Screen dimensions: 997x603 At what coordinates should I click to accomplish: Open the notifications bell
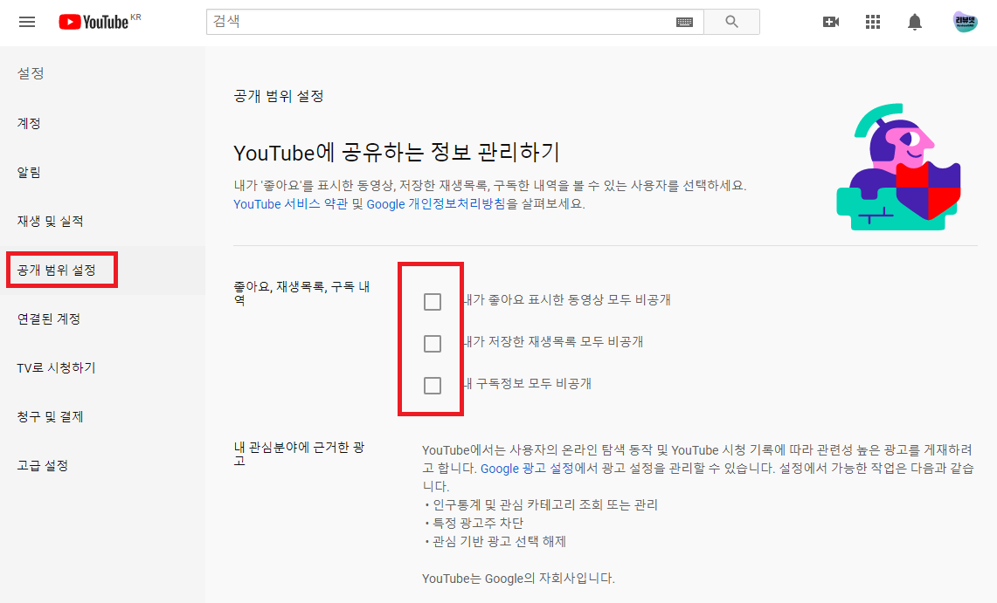click(x=914, y=22)
